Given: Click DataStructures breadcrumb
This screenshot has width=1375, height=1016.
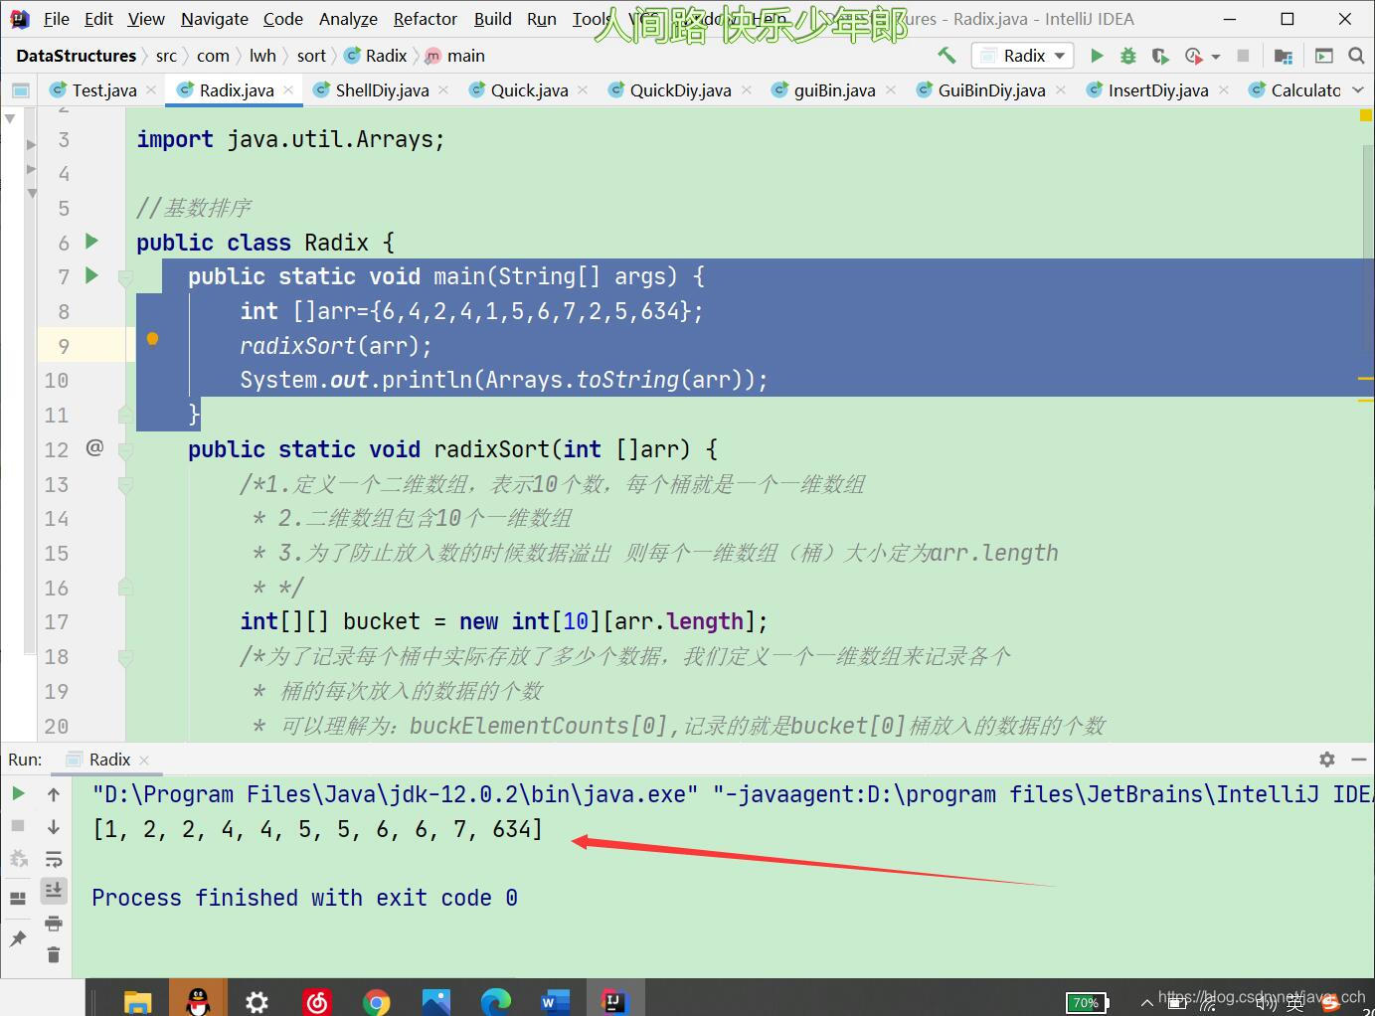Looking at the screenshot, I should tap(76, 56).
